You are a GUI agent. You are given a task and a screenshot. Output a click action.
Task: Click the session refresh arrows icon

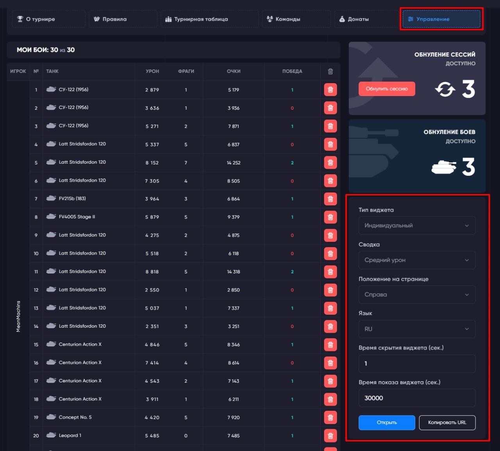coord(445,89)
